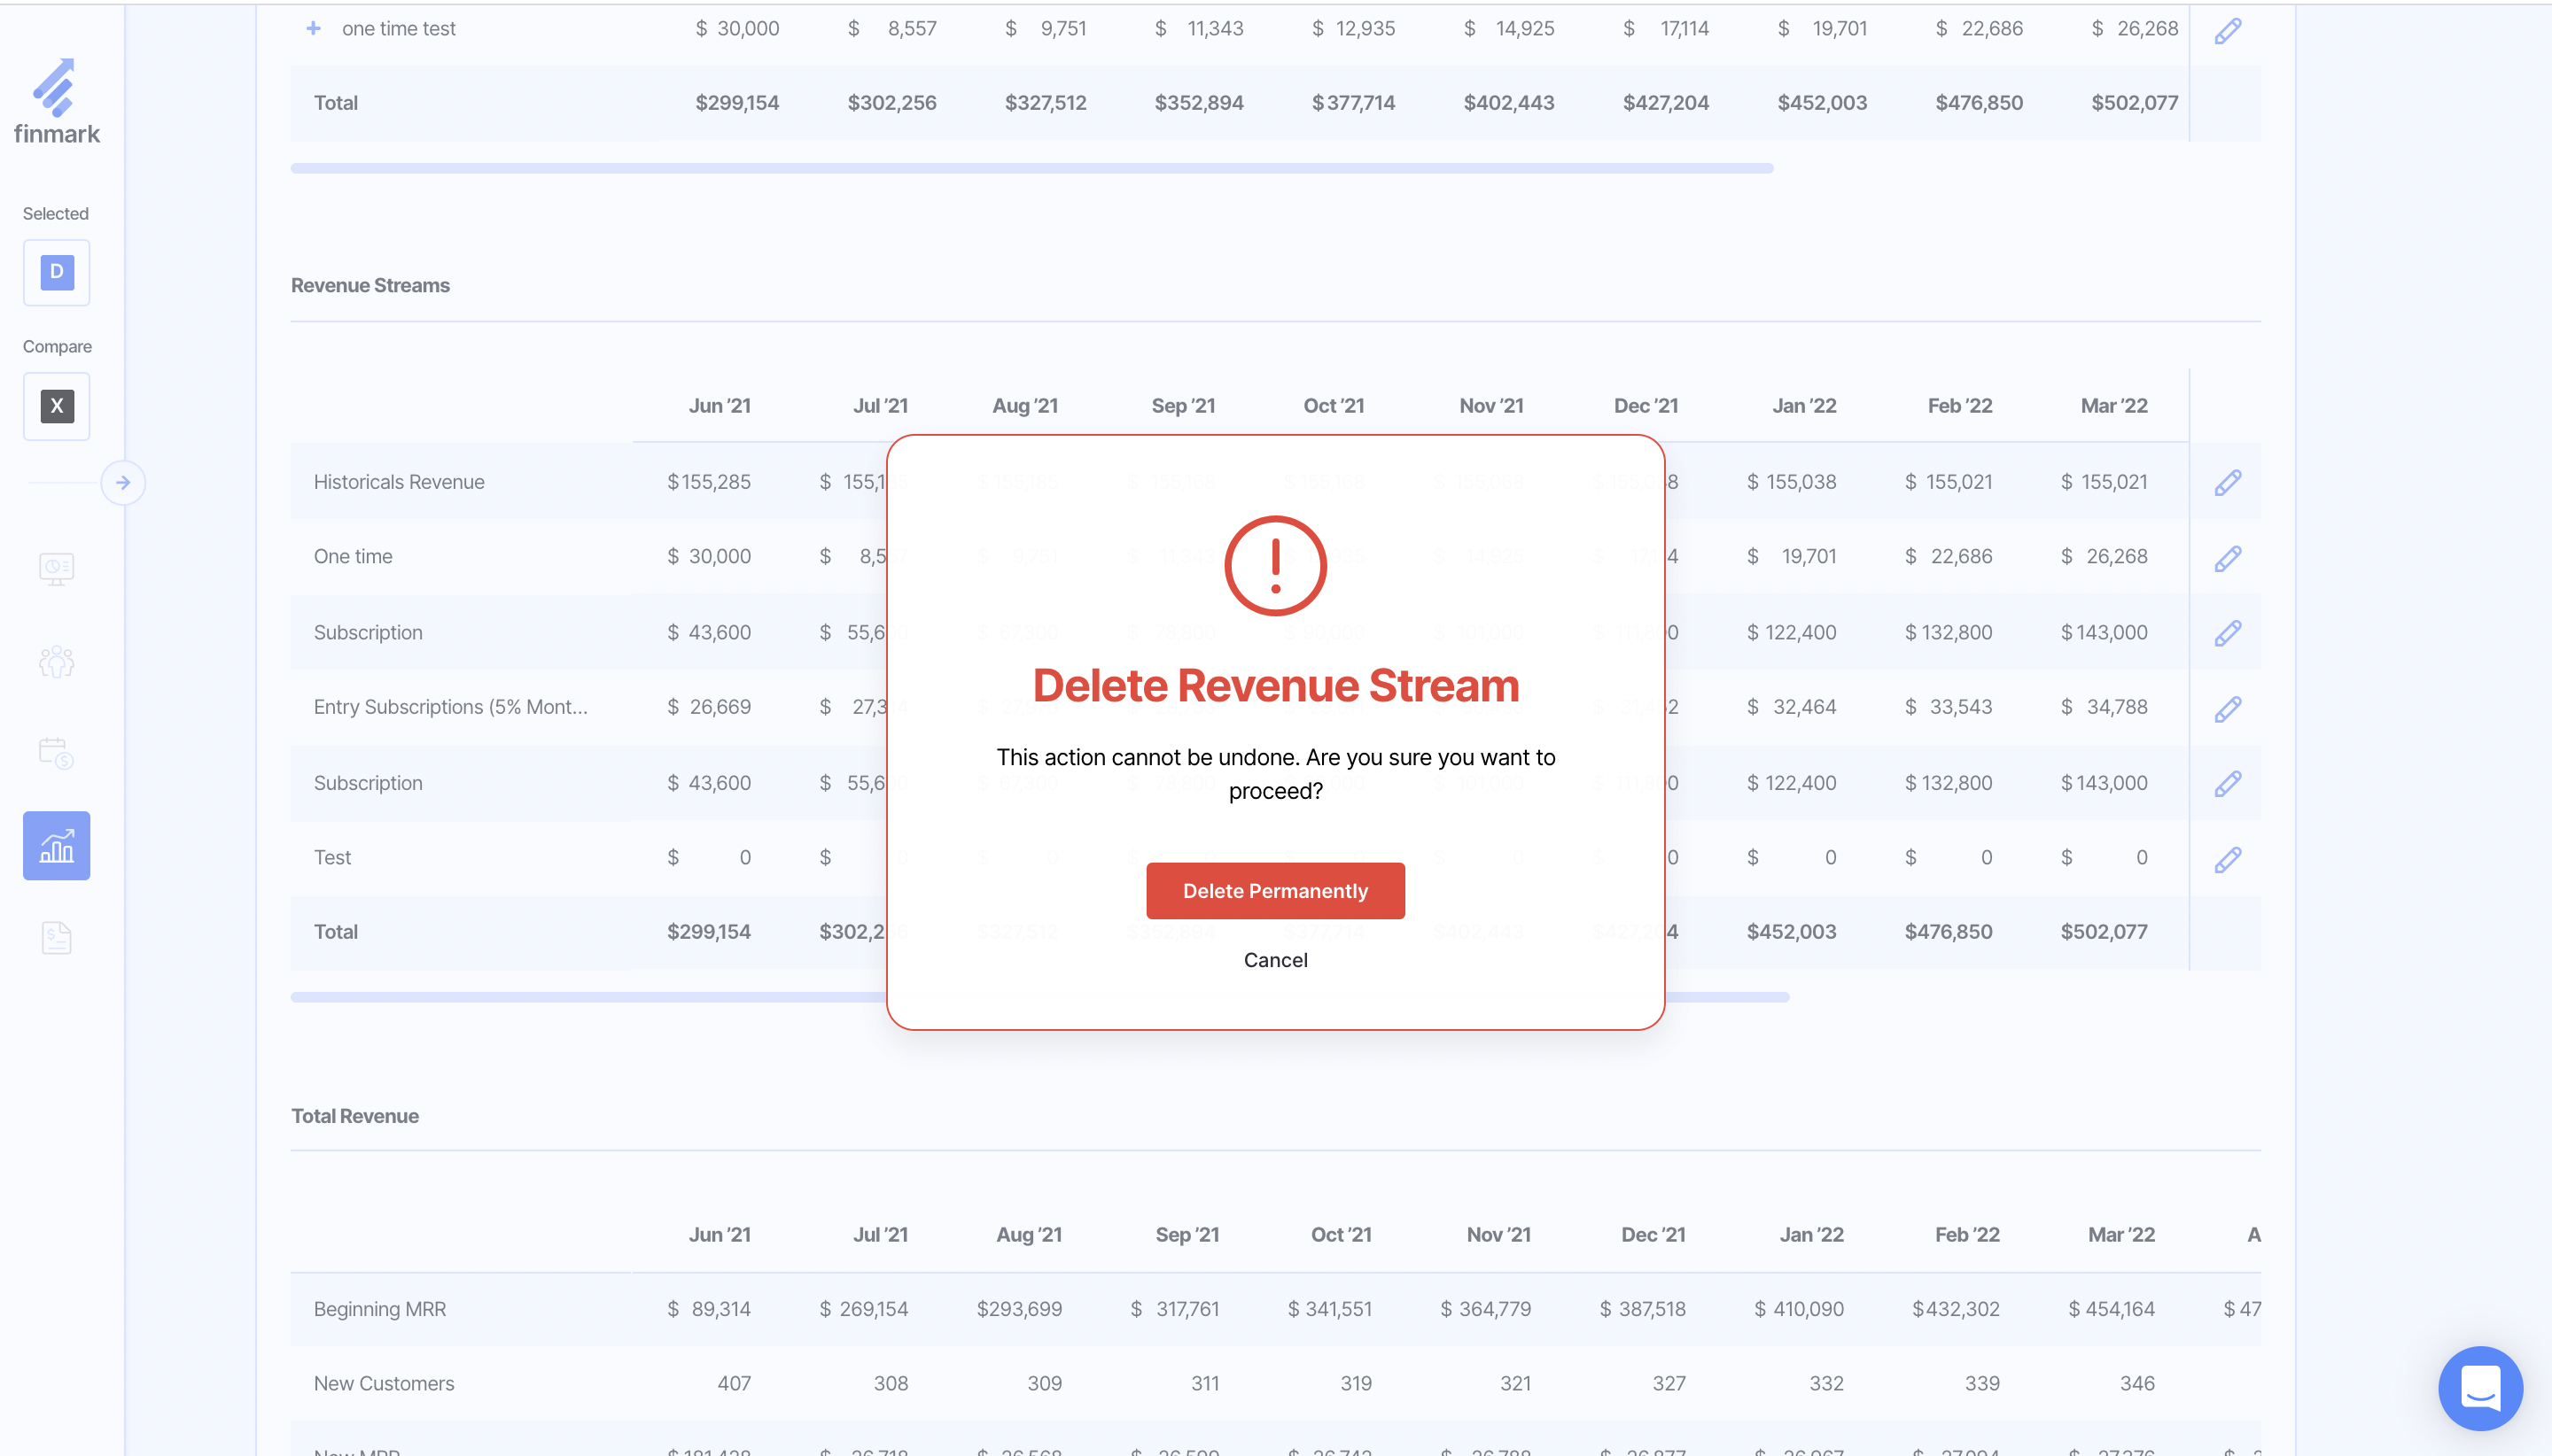Edit the Entry Subscriptions row pencil icon
This screenshot has width=2552, height=1456.
2227,709
